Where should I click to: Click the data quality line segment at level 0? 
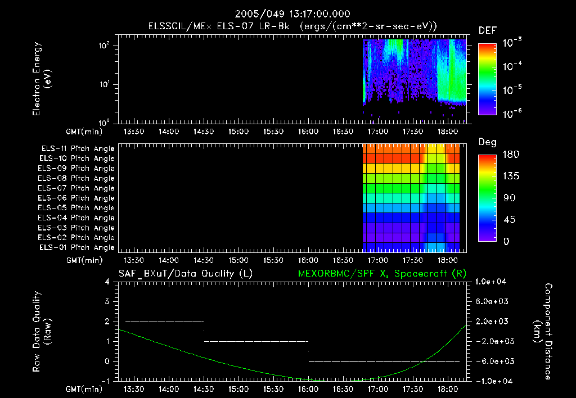point(384,361)
